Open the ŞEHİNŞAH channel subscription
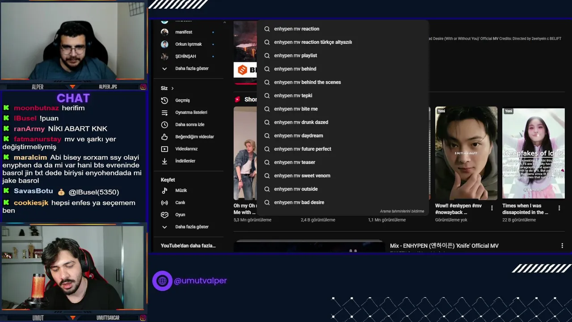This screenshot has height=322, width=572. pos(185,56)
